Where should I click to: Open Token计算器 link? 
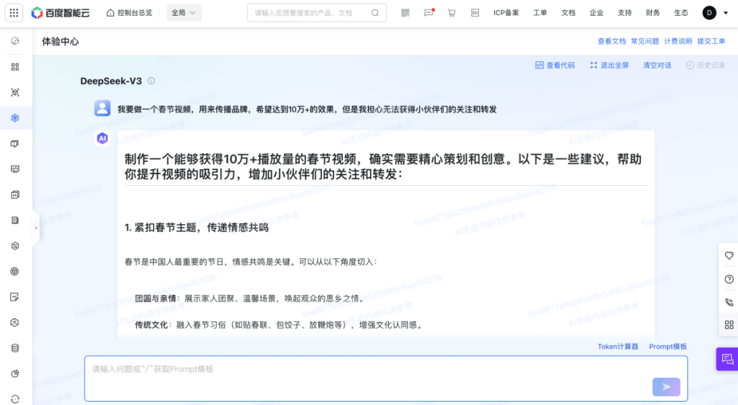618,347
